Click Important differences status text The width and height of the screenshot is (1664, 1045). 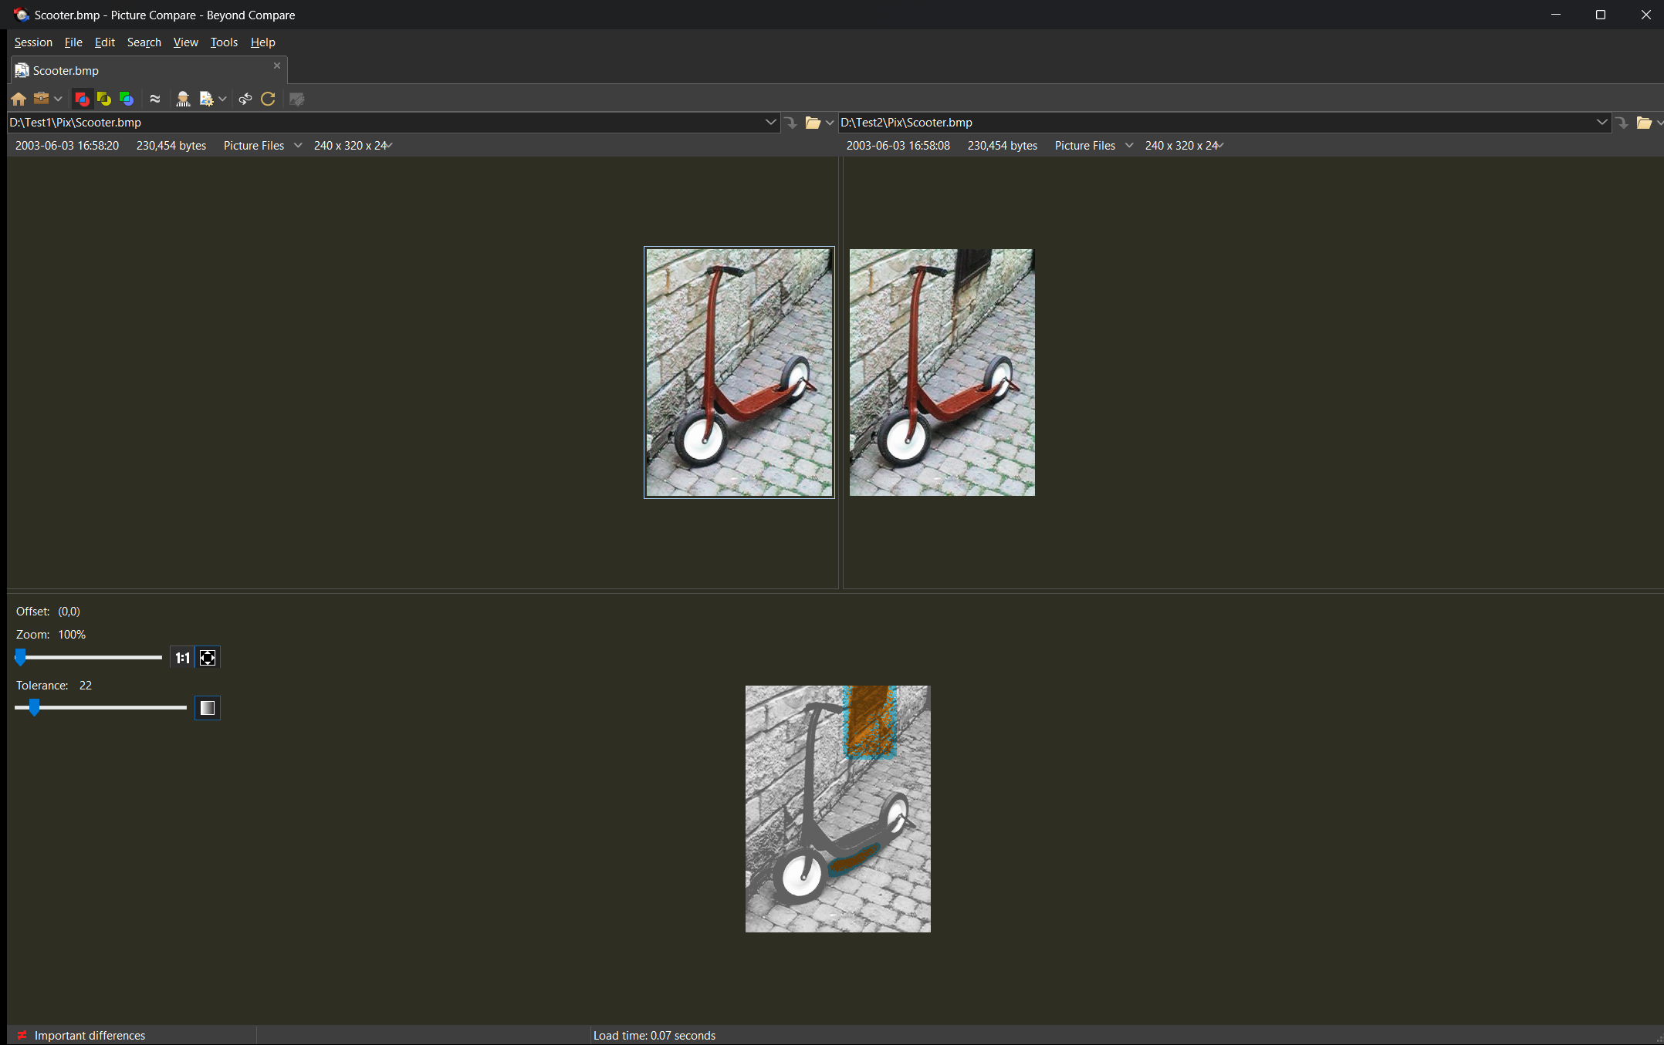pyautogui.click(x=90, y=1036)
